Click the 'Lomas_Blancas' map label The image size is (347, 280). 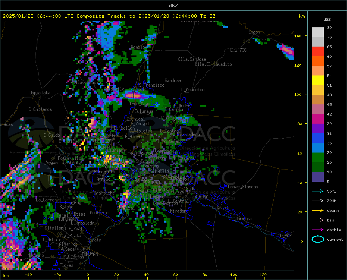243,187
